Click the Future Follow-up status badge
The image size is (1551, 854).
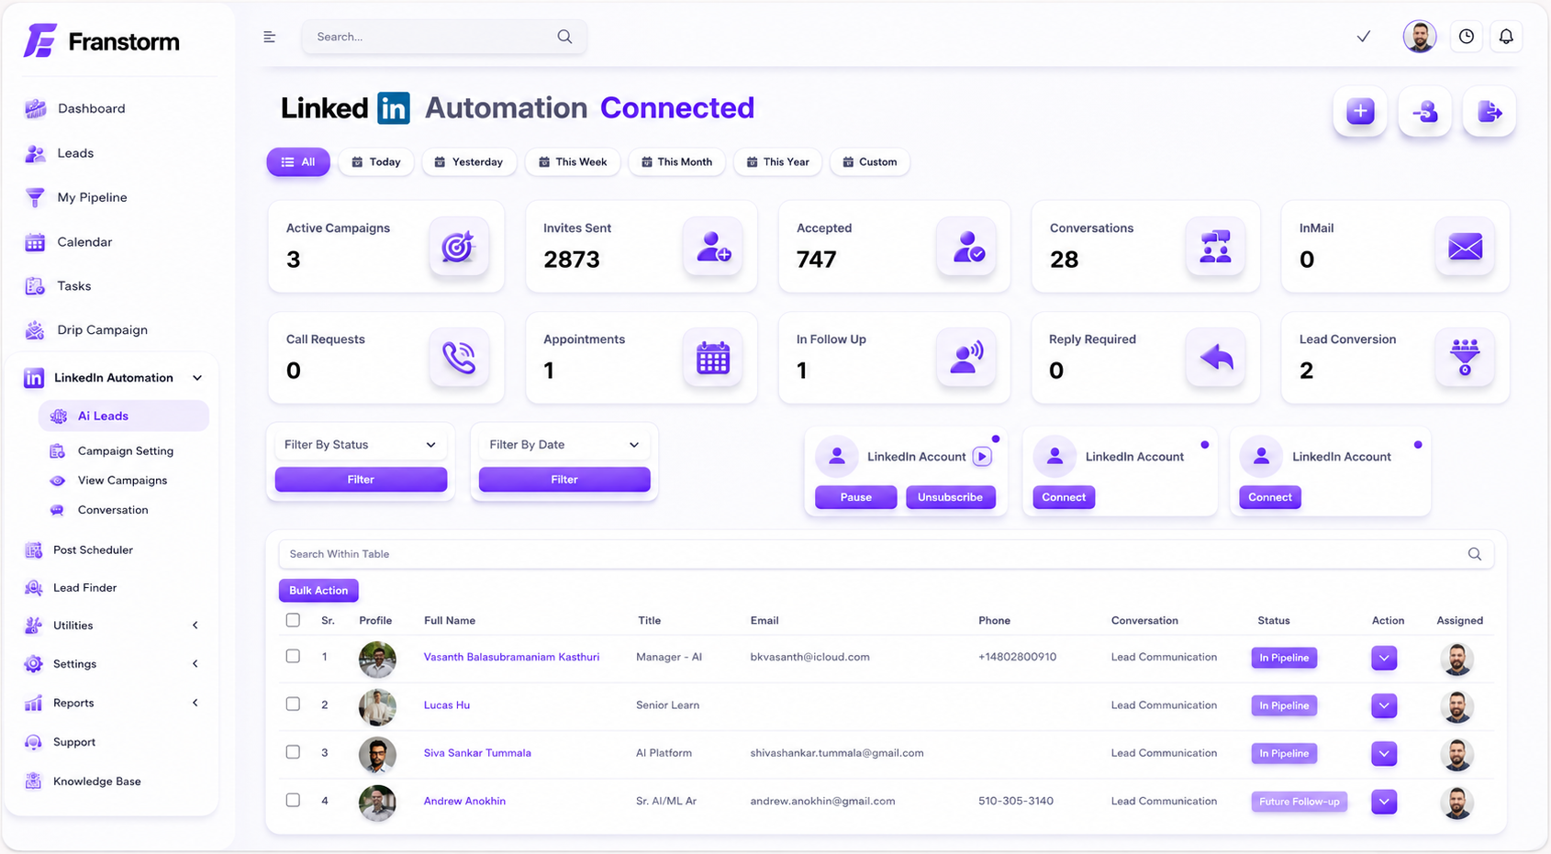(1299, 802)
